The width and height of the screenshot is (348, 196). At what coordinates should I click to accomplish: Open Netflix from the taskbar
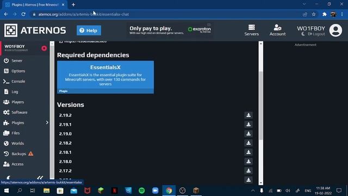click(115, 191)
